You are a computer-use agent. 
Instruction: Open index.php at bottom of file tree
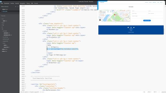pos(5,51)
